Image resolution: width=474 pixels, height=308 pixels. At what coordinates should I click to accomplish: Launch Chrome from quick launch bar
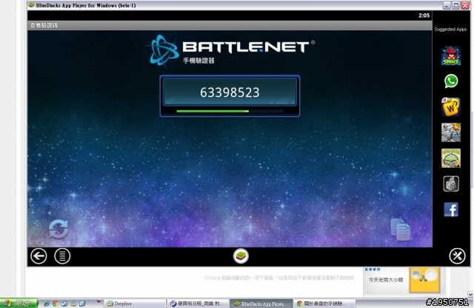(56, 304)
